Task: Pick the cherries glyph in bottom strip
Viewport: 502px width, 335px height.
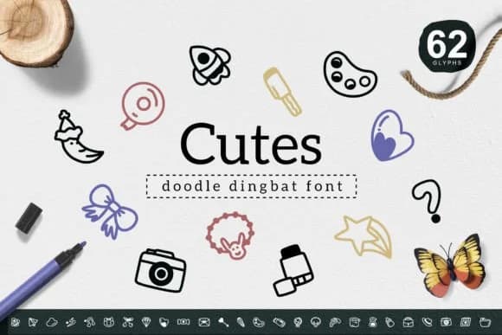Action: pyautogui.click(x=128, y=323)
